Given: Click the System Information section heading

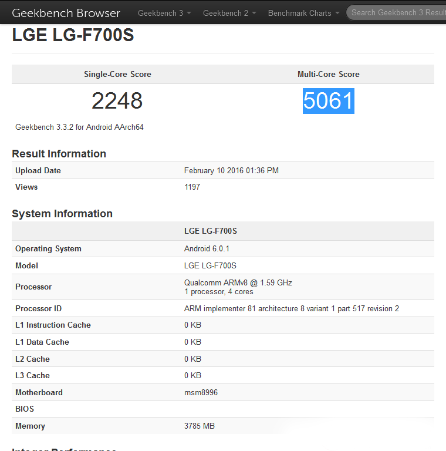Looking at the screenshot, I should [x=62, y=214].
